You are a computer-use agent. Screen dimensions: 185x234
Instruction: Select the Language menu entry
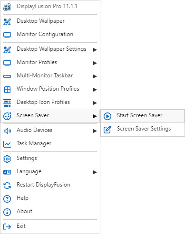50,172
